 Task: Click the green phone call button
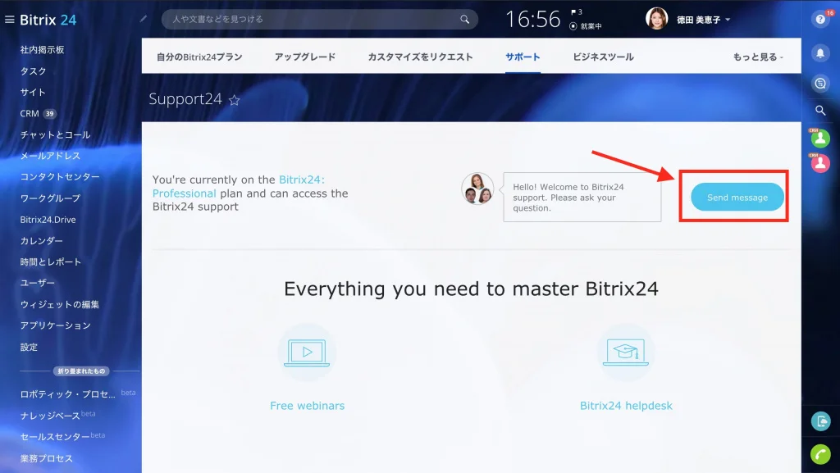pyautogui.click(x=820, y=455)
